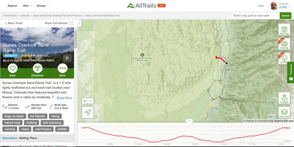
Task: Collapse the left trail details panel
Action: [x=79, y=23]
